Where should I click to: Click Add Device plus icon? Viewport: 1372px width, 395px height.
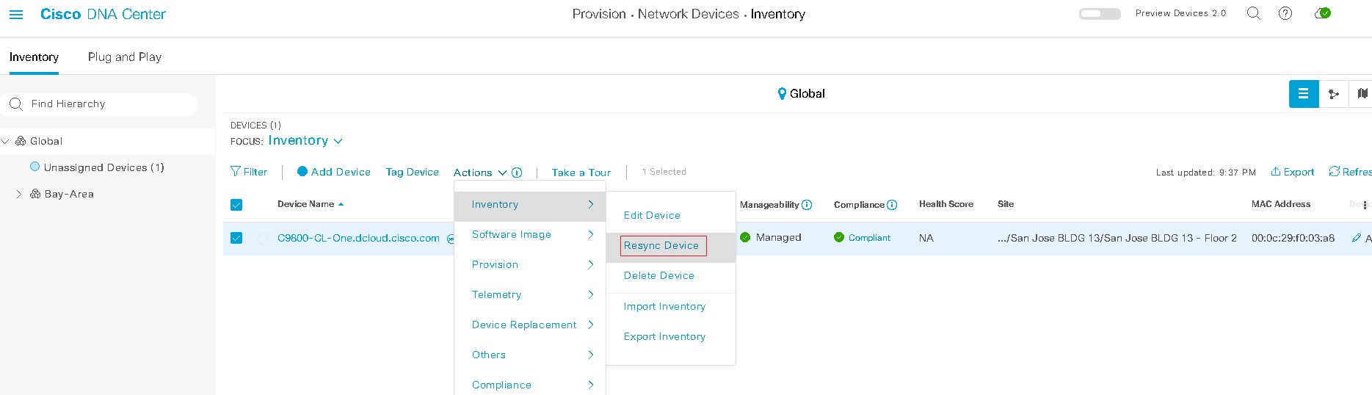(302, 171)
